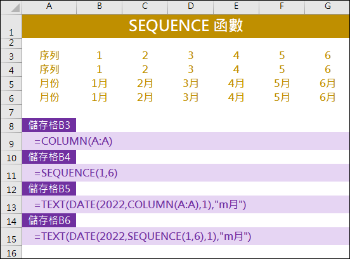Select column G header

[327, 8]
